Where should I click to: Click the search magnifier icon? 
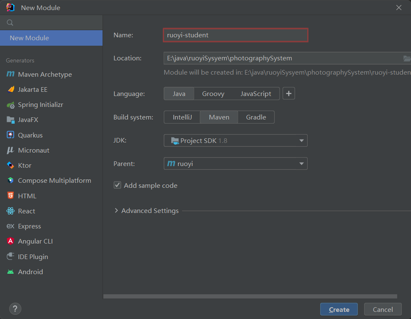pos(10,23)
